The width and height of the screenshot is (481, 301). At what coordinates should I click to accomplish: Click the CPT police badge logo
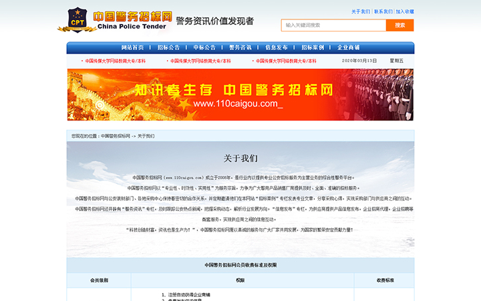(x=77, y=20)
